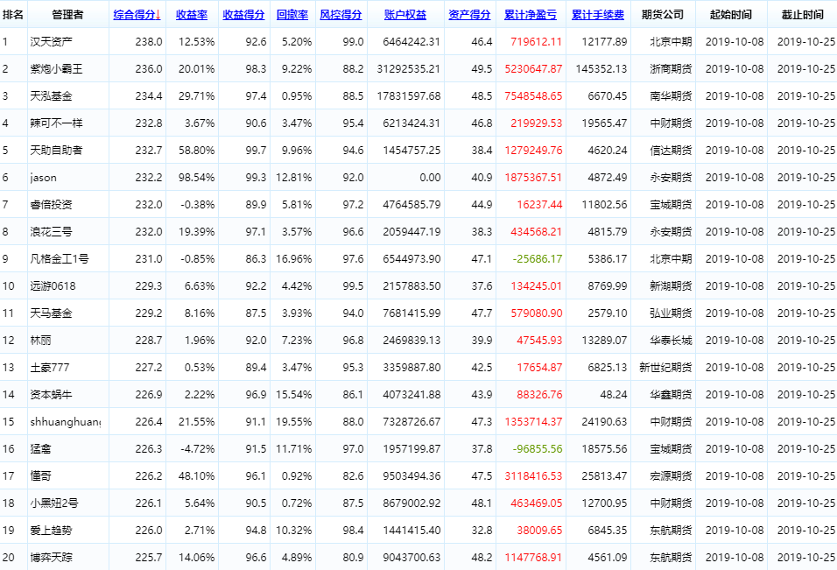
Task: Click negative net profit -96855.56
Action: click(538, 449)
